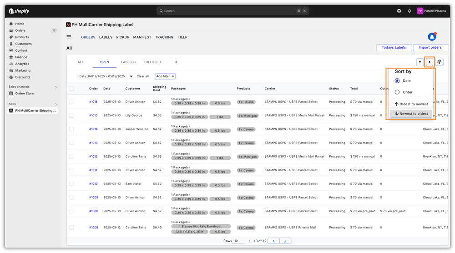
Task: Click the Shipping Cost column header
Action: [x=160, y=89]
